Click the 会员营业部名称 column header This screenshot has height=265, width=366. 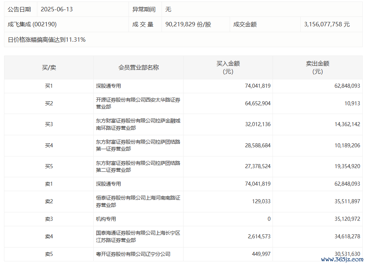(138, 68)
